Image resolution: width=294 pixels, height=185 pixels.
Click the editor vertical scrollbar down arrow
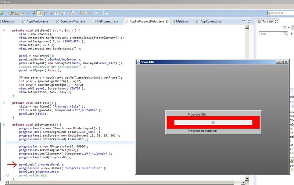point(247,178)
